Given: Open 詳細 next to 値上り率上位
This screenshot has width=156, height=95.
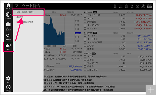Looking at the screenshot, I should [x=95, y=12].
